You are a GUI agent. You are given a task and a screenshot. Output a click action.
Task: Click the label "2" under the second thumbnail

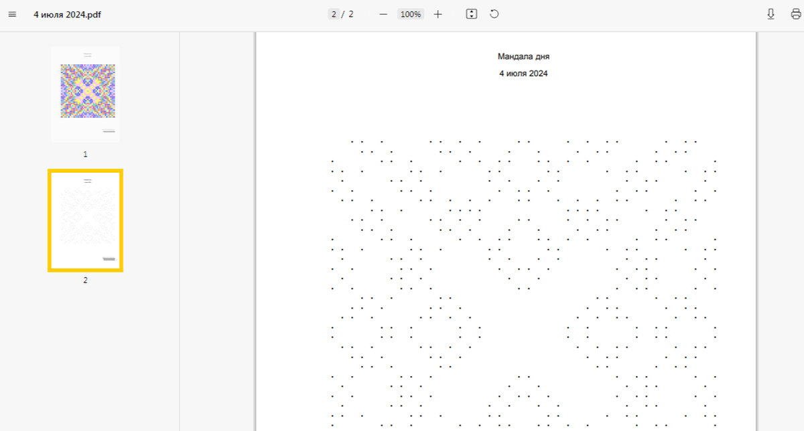pos(85,280)
